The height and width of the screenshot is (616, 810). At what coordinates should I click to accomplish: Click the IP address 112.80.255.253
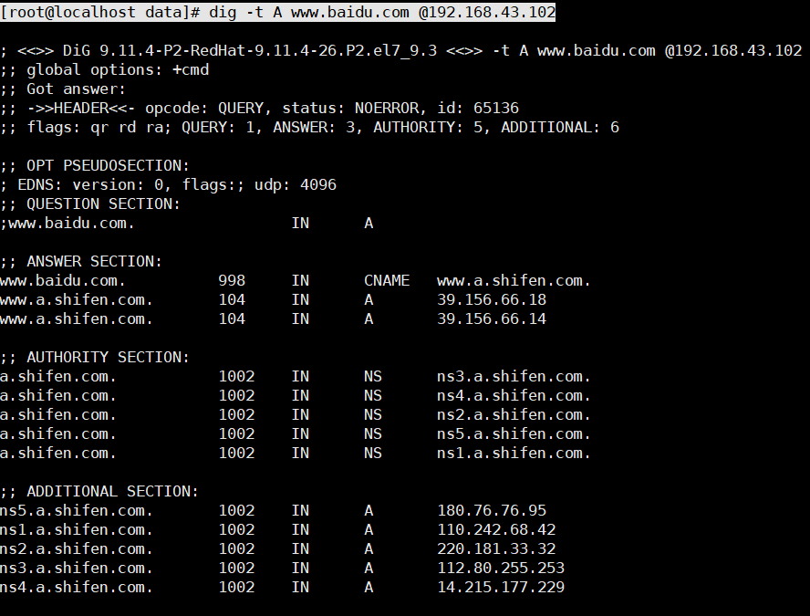click(501, 568)
